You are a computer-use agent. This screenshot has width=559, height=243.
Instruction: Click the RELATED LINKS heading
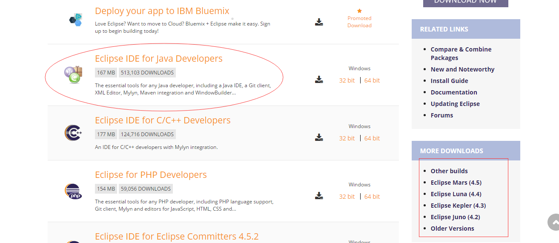pos(444,29)
